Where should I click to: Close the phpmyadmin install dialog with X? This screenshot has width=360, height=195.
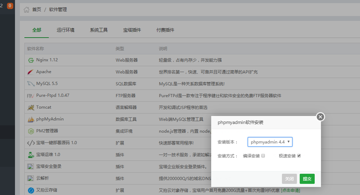[320, 117]
